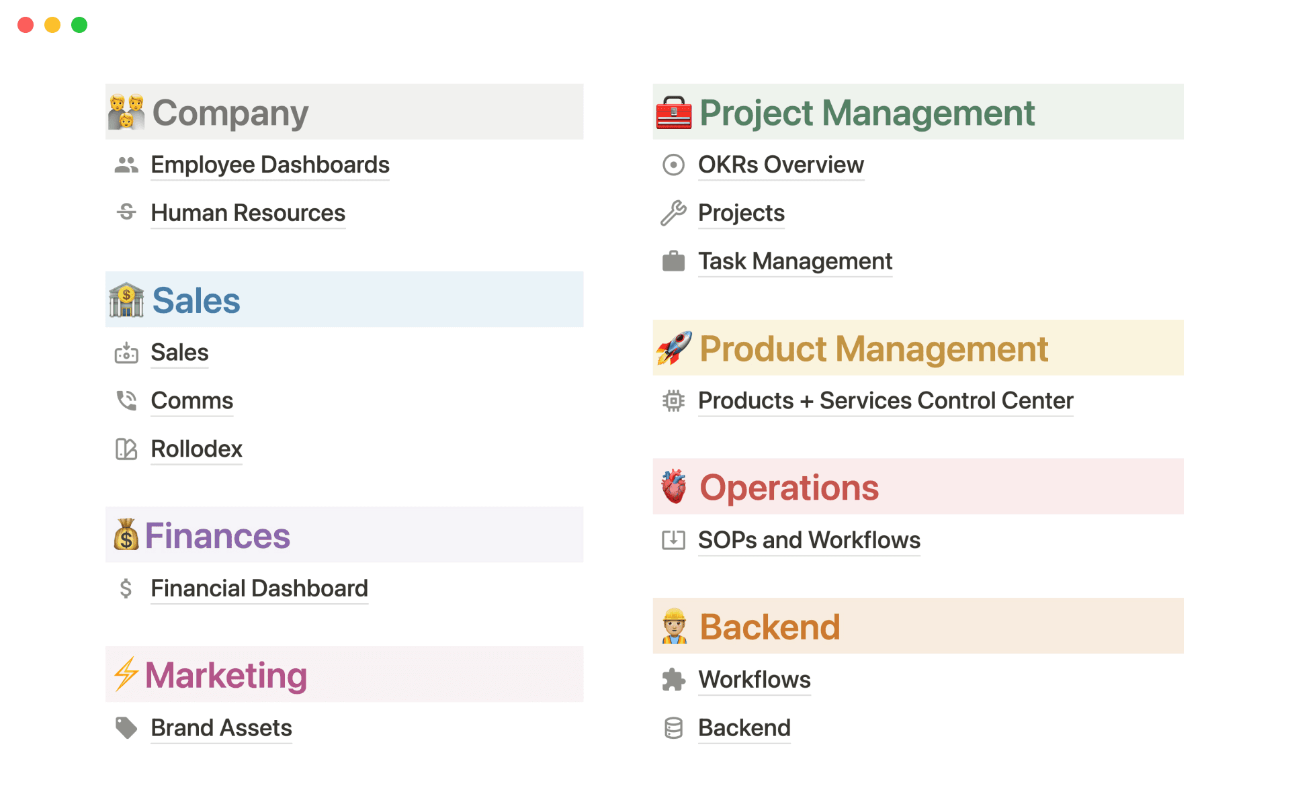Click the chip icon beside Products + Services
The image size is (1290, 806).
[673, 401]
